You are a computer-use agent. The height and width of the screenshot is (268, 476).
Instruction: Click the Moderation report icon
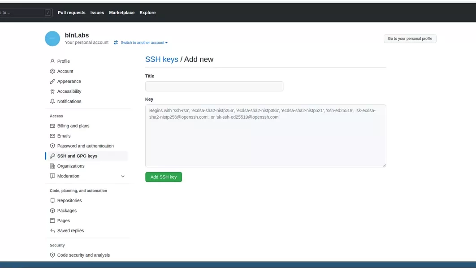[x=52, y=176]
